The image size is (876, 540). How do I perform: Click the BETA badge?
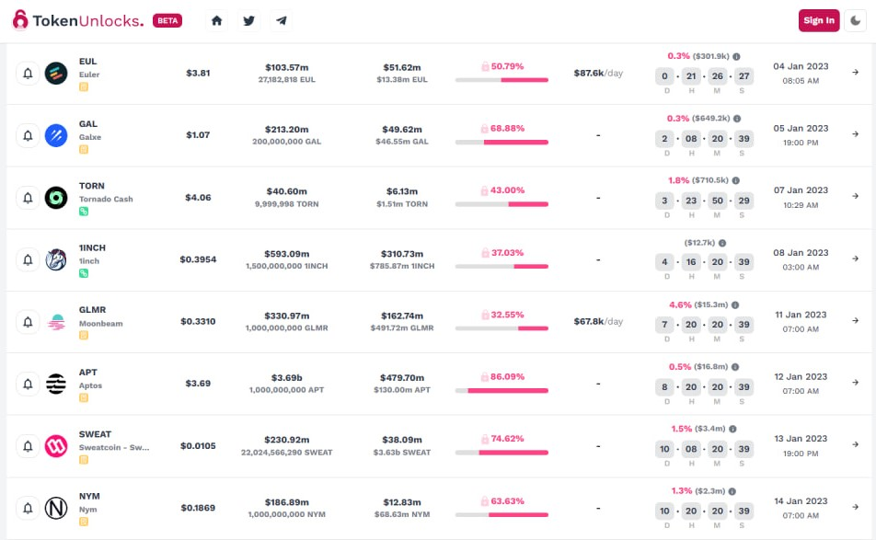click(x=167, y=20)
